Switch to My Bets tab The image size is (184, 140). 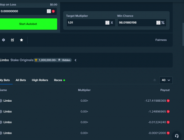[x=5, y=80]
